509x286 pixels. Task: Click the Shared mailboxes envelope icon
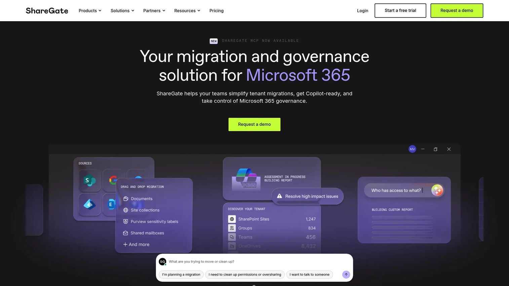point(126,233)
